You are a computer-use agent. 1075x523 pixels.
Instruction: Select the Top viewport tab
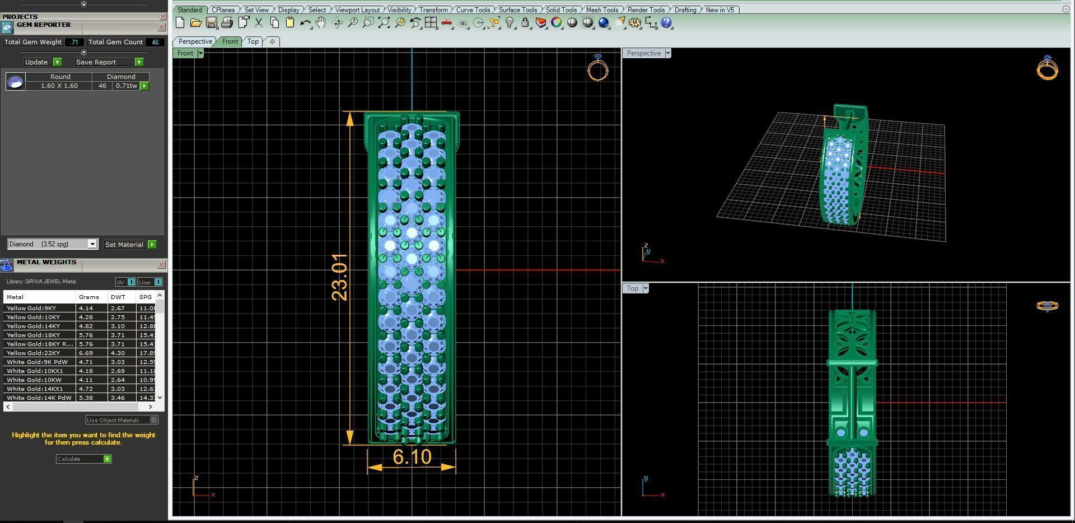pos(253,41)
